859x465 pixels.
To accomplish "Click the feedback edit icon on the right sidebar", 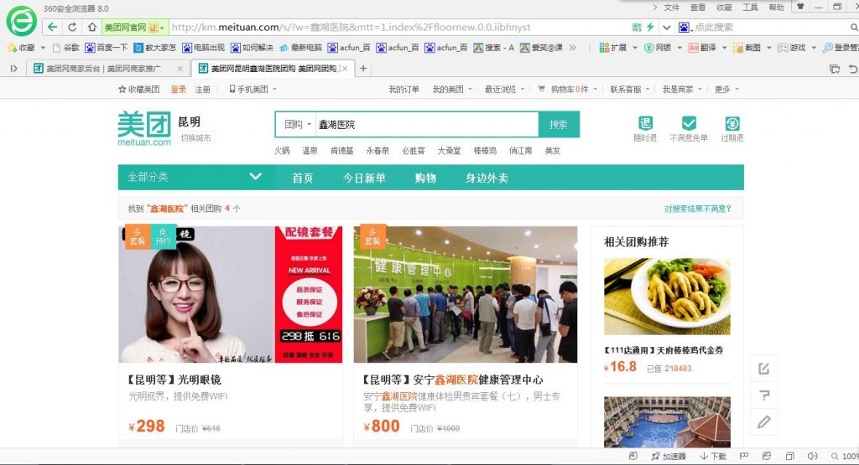I will 764,368.
